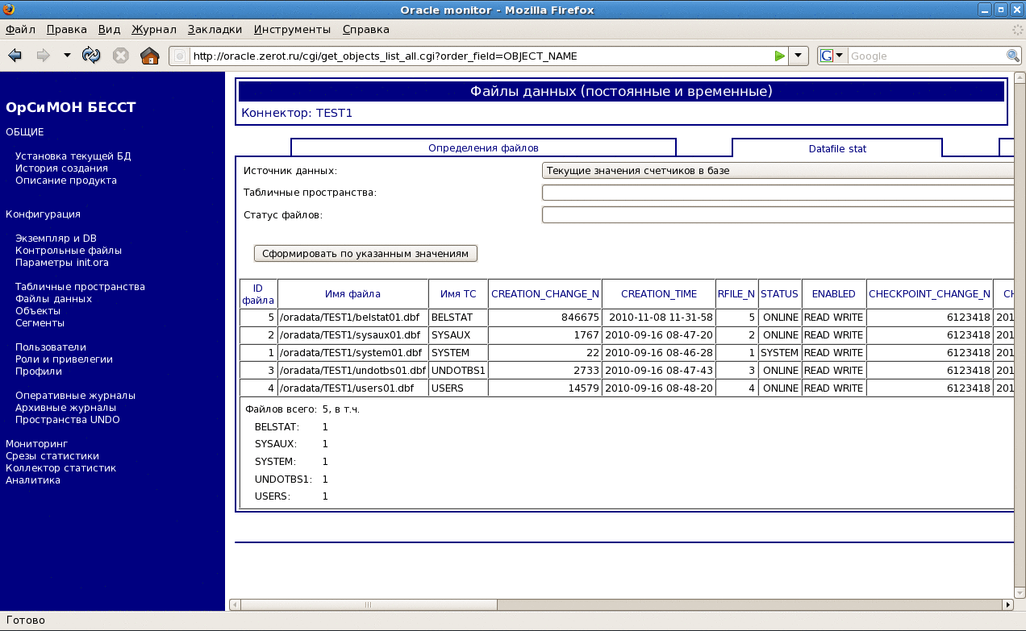Click the green Go arrow in address bar
The height and width of the screenshot is (631, 1026).
(779, 56)
